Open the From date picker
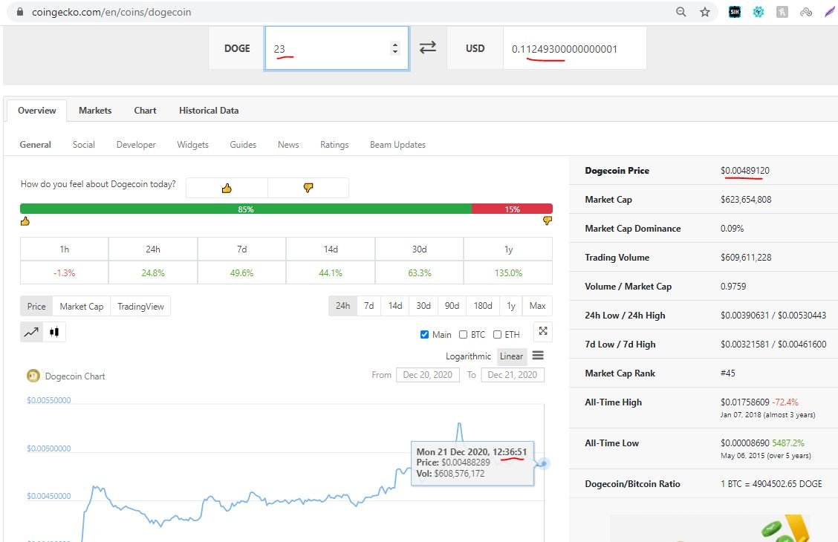 tap(428, 375)
